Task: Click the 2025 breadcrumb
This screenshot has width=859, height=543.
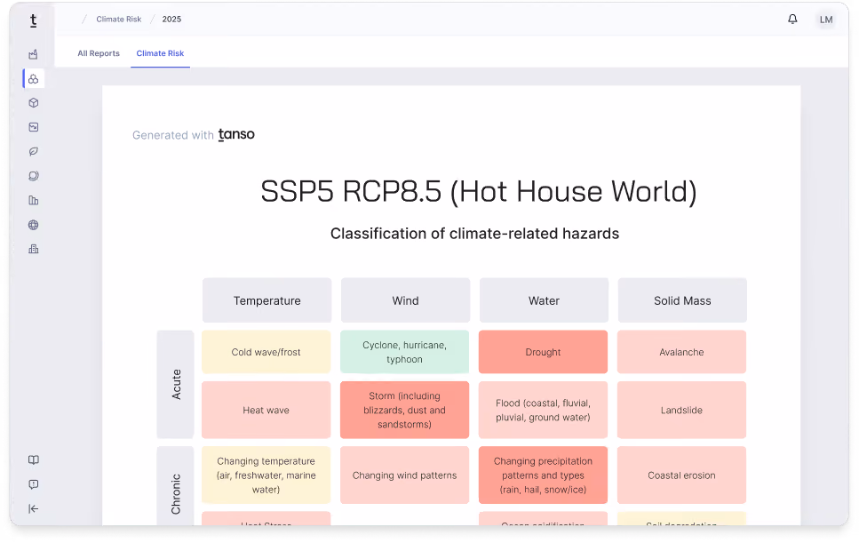Action: click(x=171, y=20)
